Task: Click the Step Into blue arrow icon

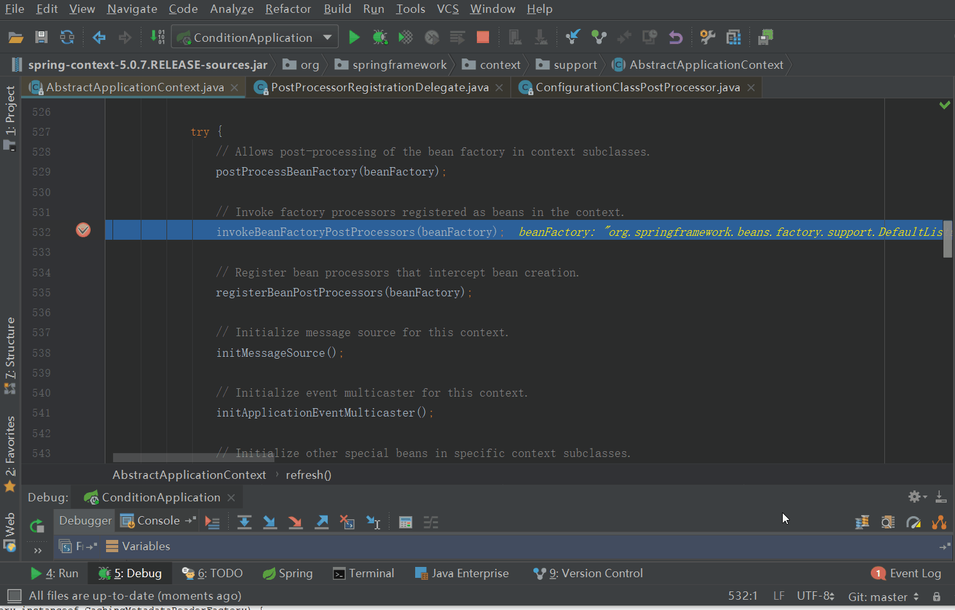Action: (x=270, y=522)
